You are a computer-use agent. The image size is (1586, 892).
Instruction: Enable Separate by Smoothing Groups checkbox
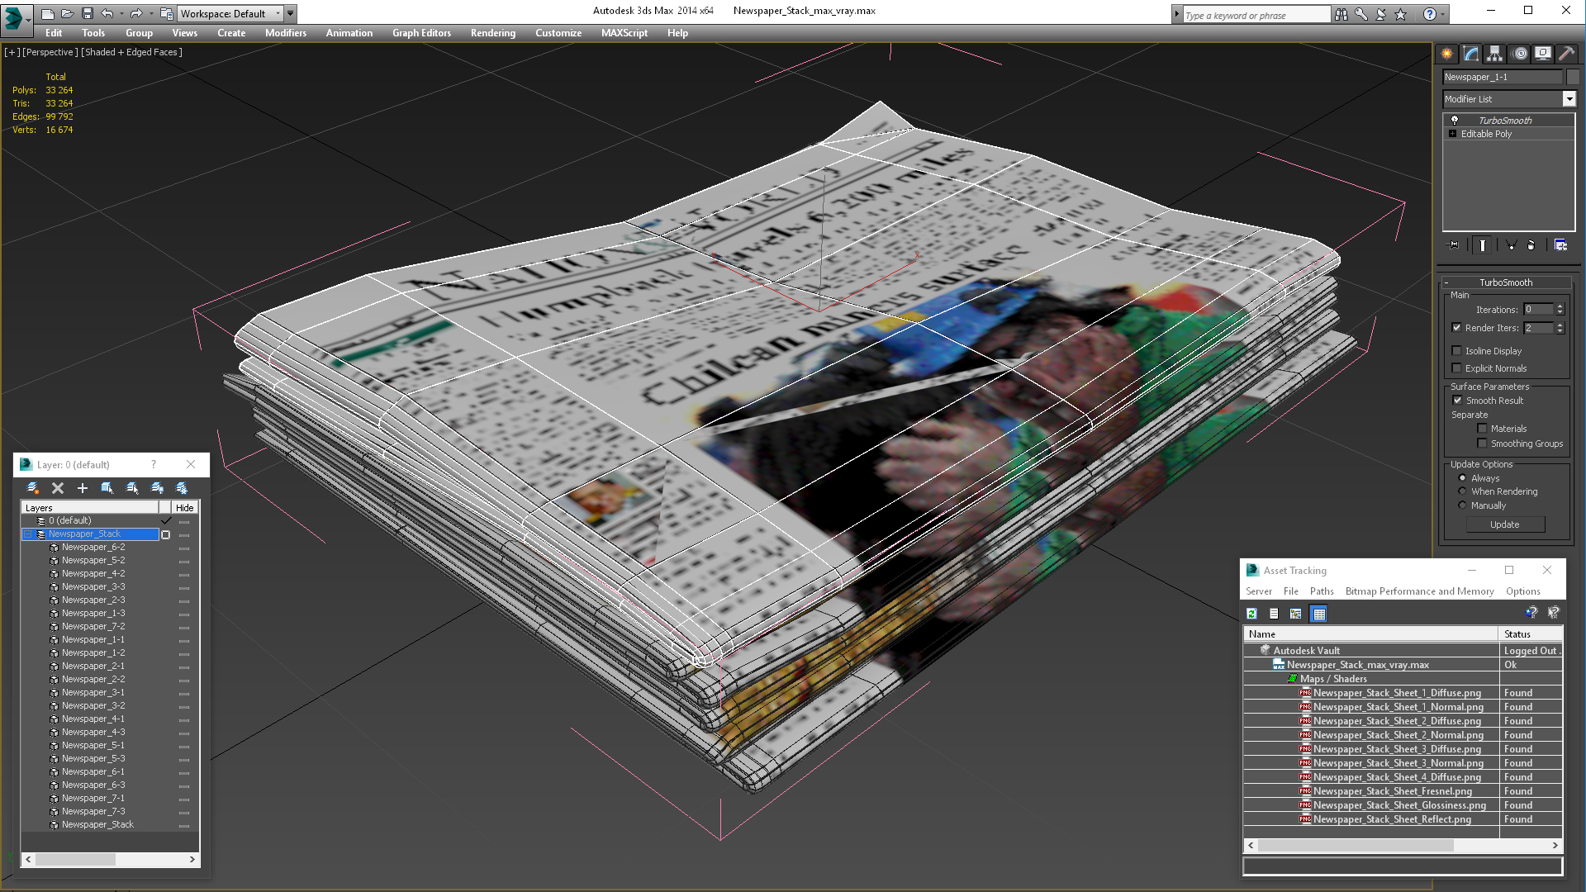pyautogui.click(x=1482, y=444)
